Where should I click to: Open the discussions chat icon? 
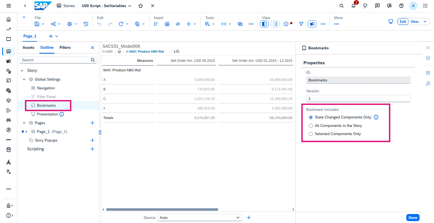[x=377, y=6]
